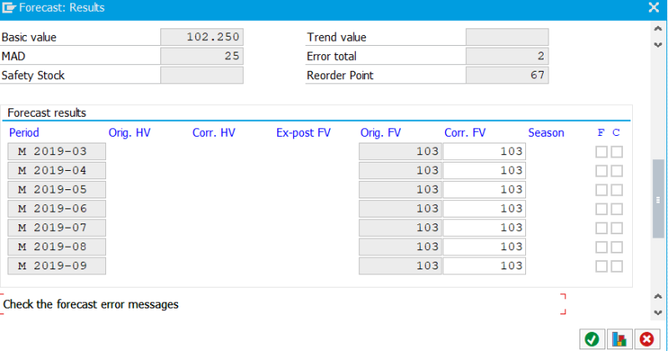Image resolution: width=668 pixels, height=351 pixels.
Task: Select period row M 2019-08
Action: pos(57,247)
